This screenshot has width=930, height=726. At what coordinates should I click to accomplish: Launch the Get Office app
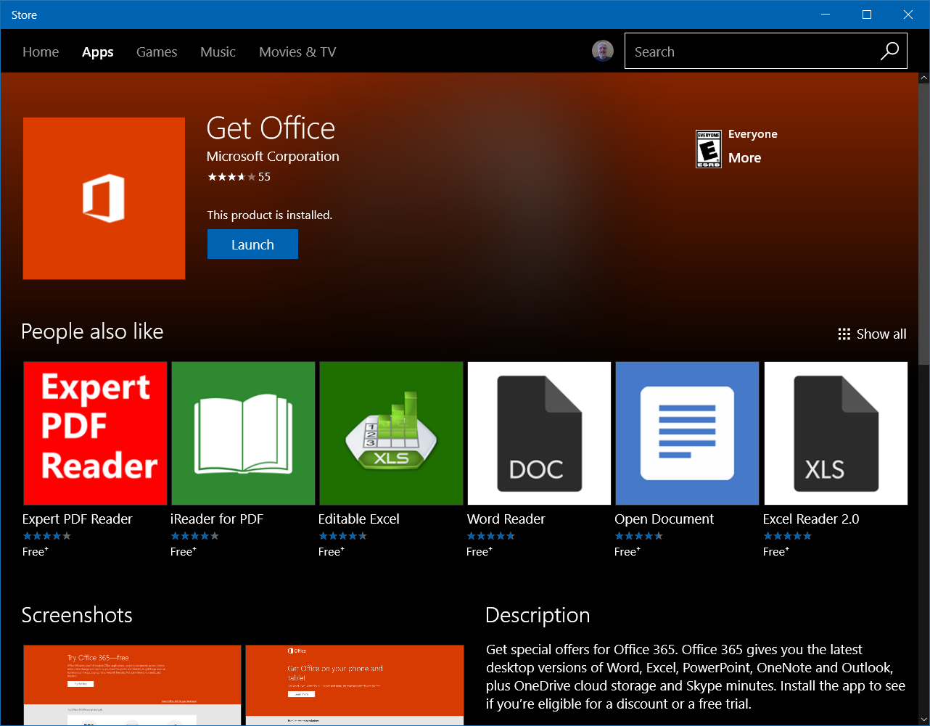pyautogui.click(x=252, y=244)
